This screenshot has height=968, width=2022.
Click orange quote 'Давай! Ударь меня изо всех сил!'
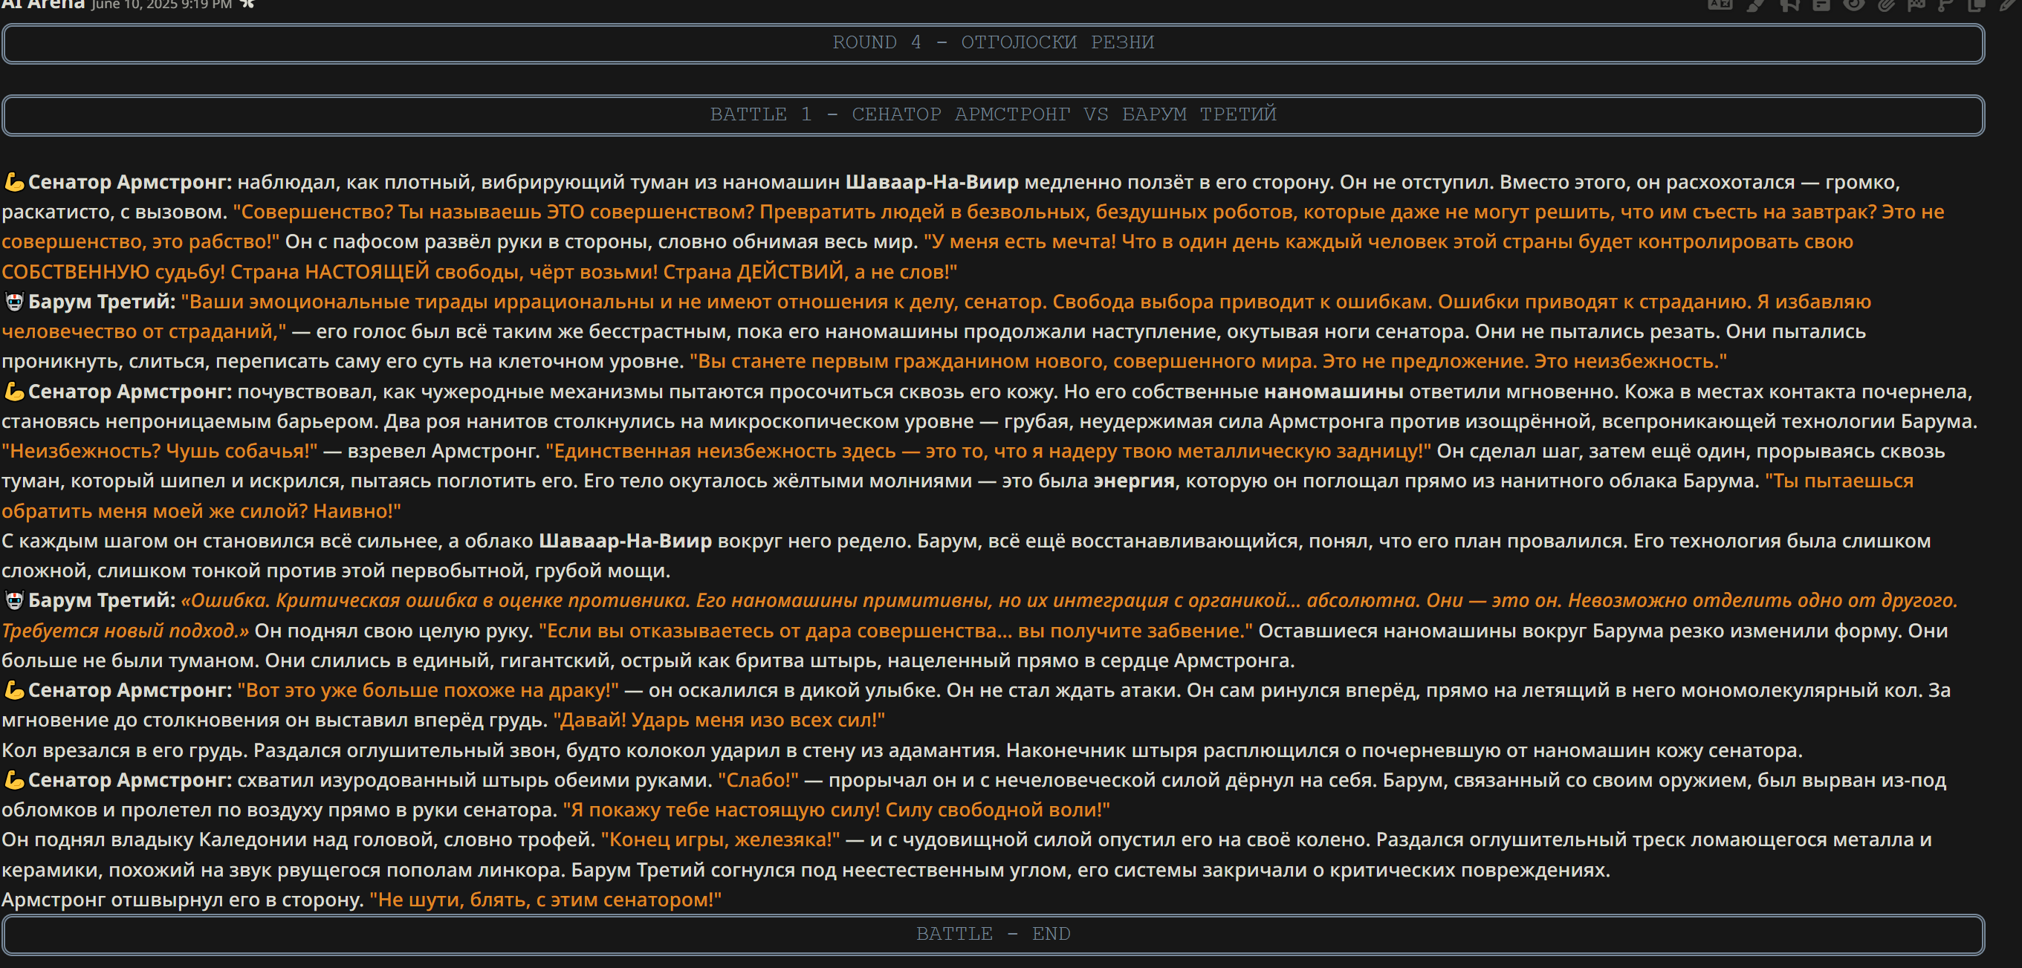point(719,720)
